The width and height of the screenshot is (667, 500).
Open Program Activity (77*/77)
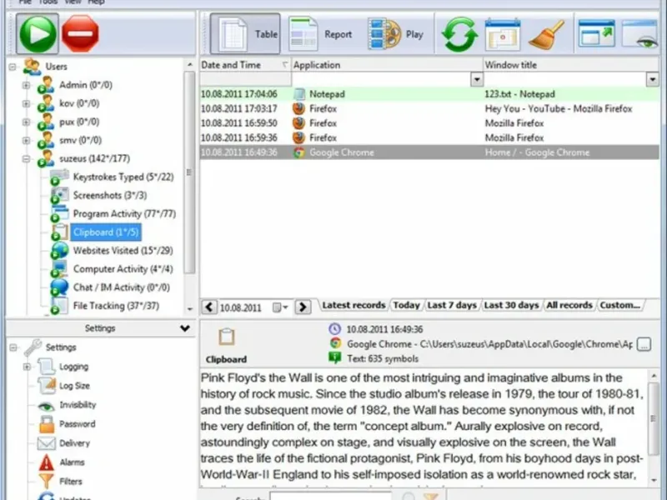[124, 214]
